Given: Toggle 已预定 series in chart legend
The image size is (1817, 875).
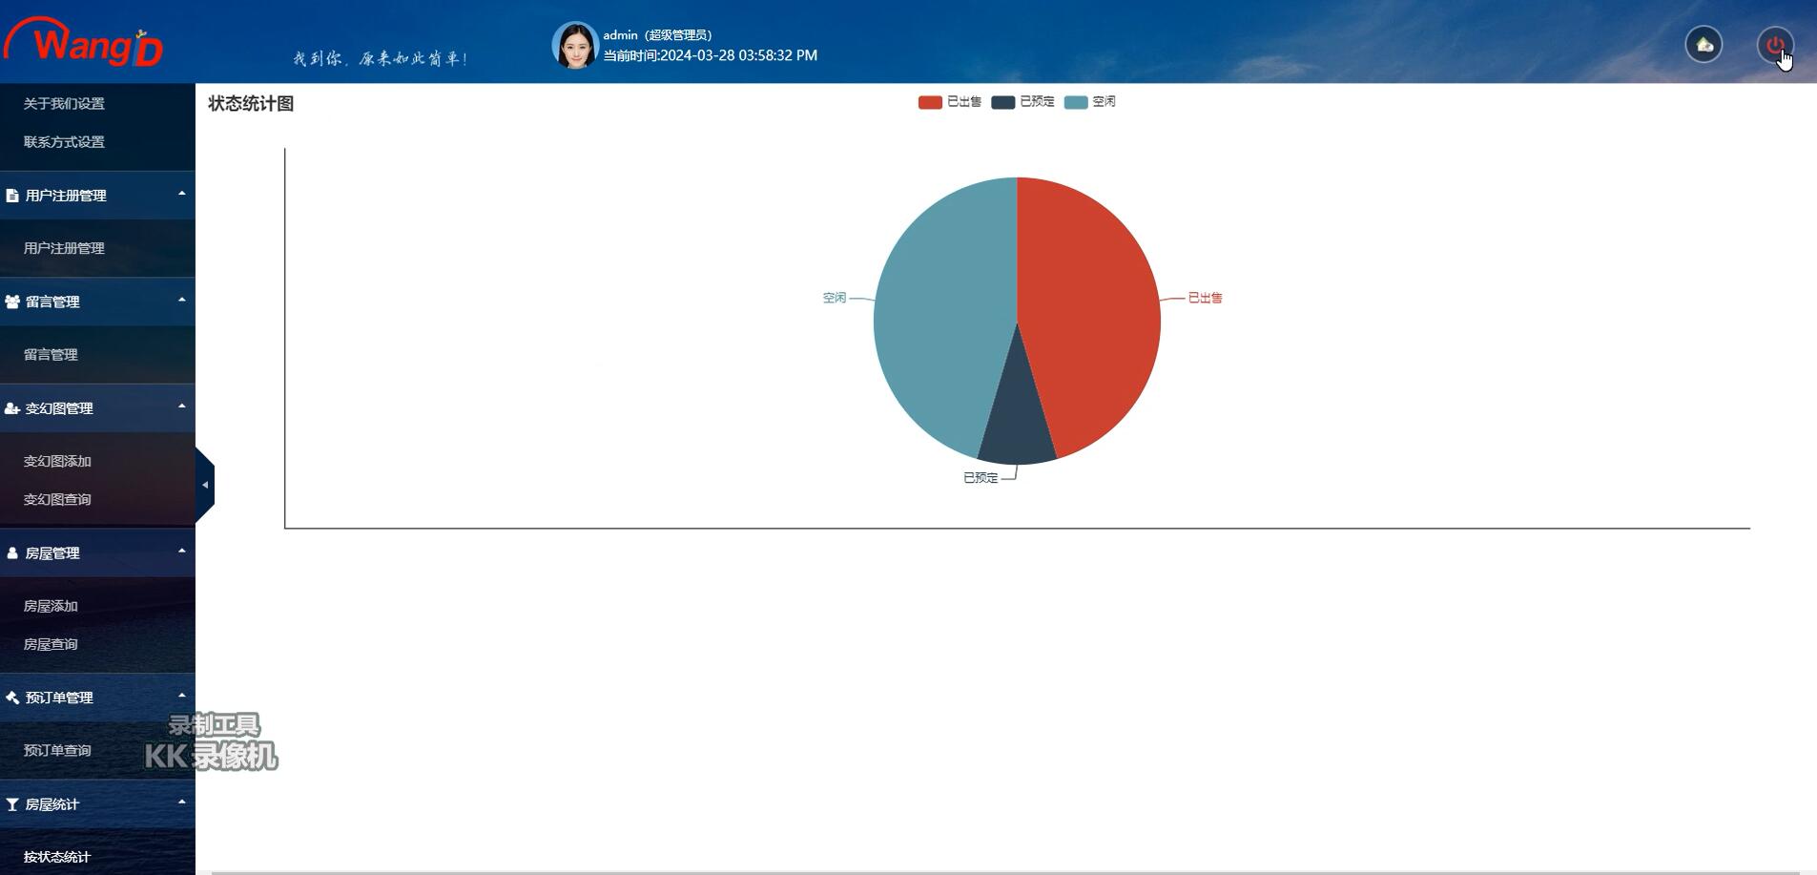Looking at the screenshot, I should [x=1022, y=102].
